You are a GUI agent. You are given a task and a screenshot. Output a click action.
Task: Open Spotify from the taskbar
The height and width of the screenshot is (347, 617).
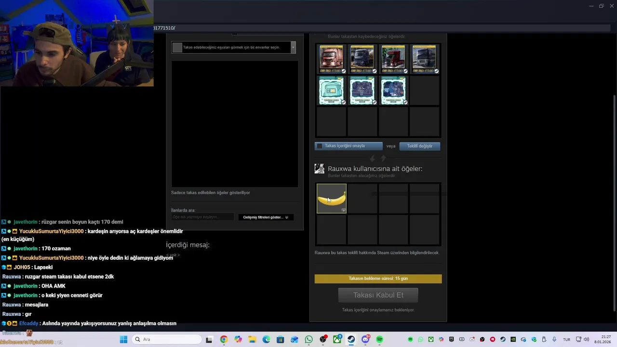point(380,339)
